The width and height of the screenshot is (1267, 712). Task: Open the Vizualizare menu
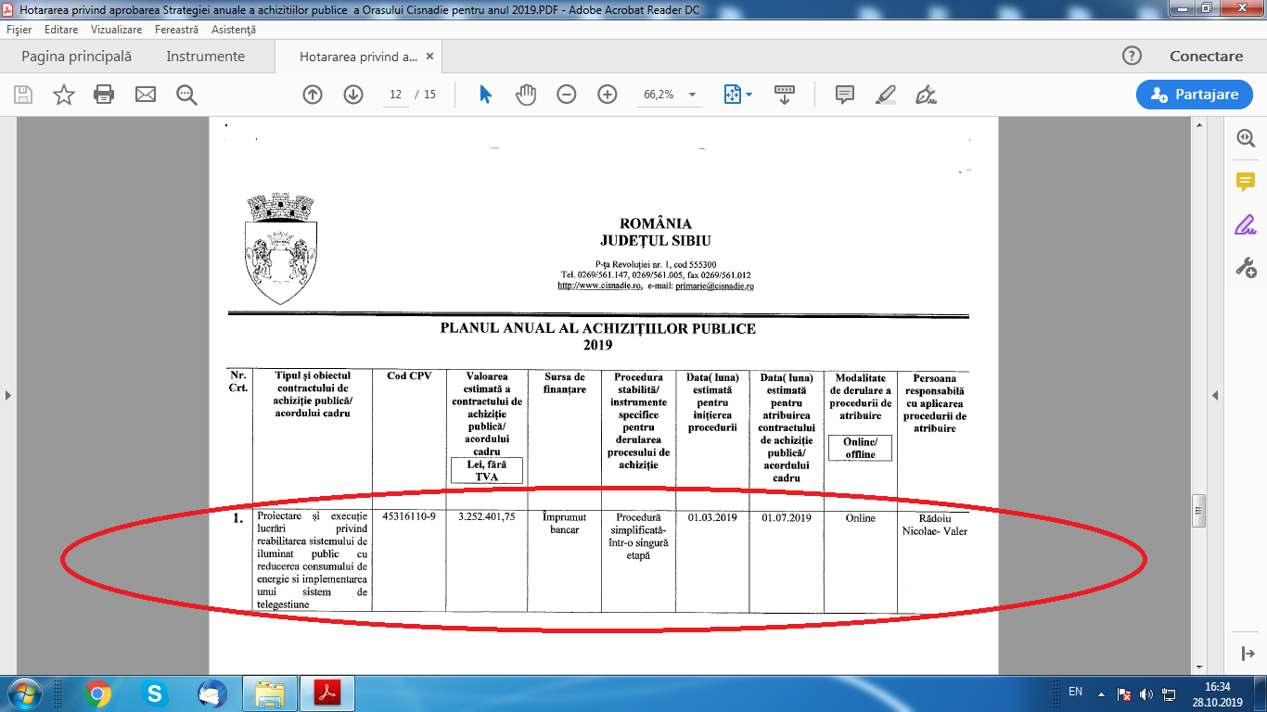(116, 30)
